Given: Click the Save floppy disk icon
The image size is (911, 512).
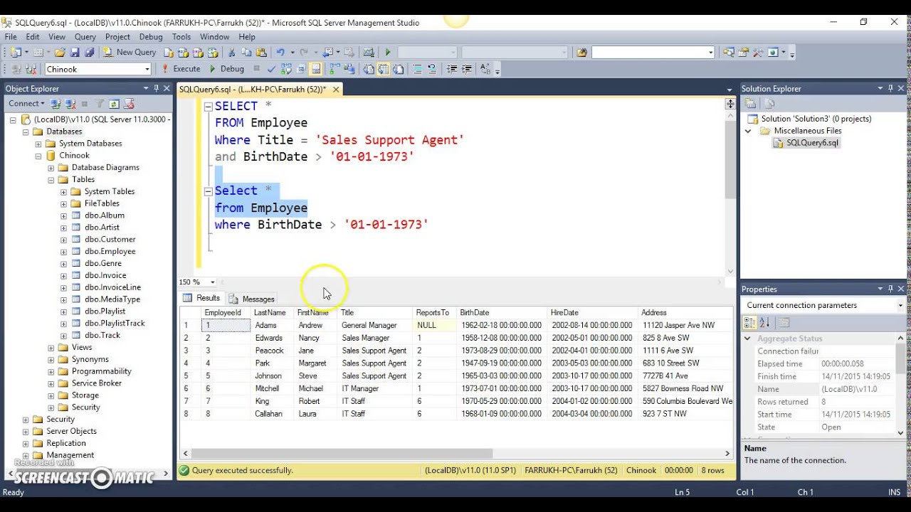Looking at the screenshot, I should coord(75,52).
